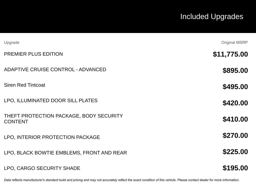The image size is (256, 192).
Task: Click the manufacturer data disclaimer text
Action: [x=122, y=180]
